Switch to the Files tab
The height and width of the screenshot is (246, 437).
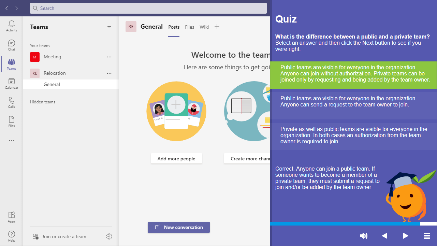tap(190, 27)
